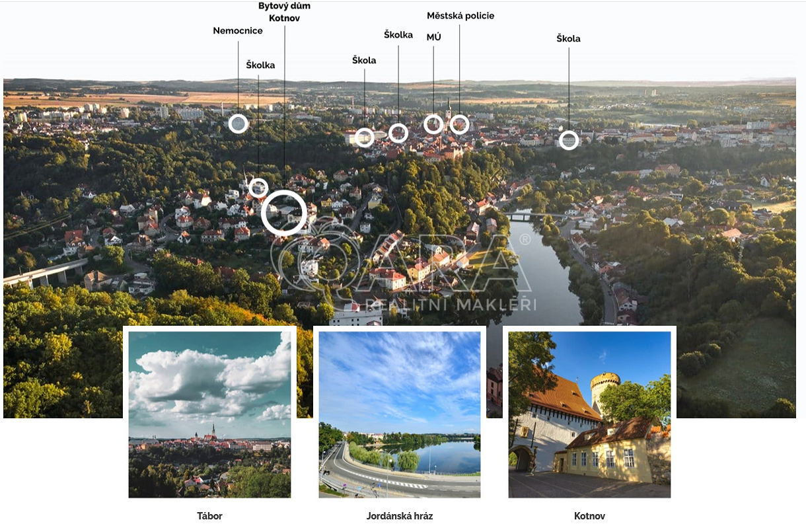The height and width of the screenshot is (526, 806).
Task: Click the Nemocnice text label
Action: click(238, 31)
